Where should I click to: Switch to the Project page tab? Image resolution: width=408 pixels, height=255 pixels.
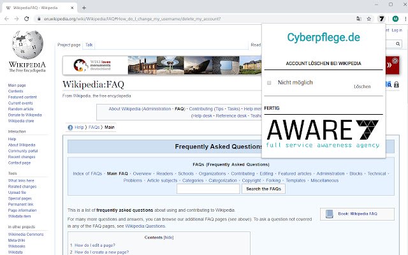(x=69, y=45)
